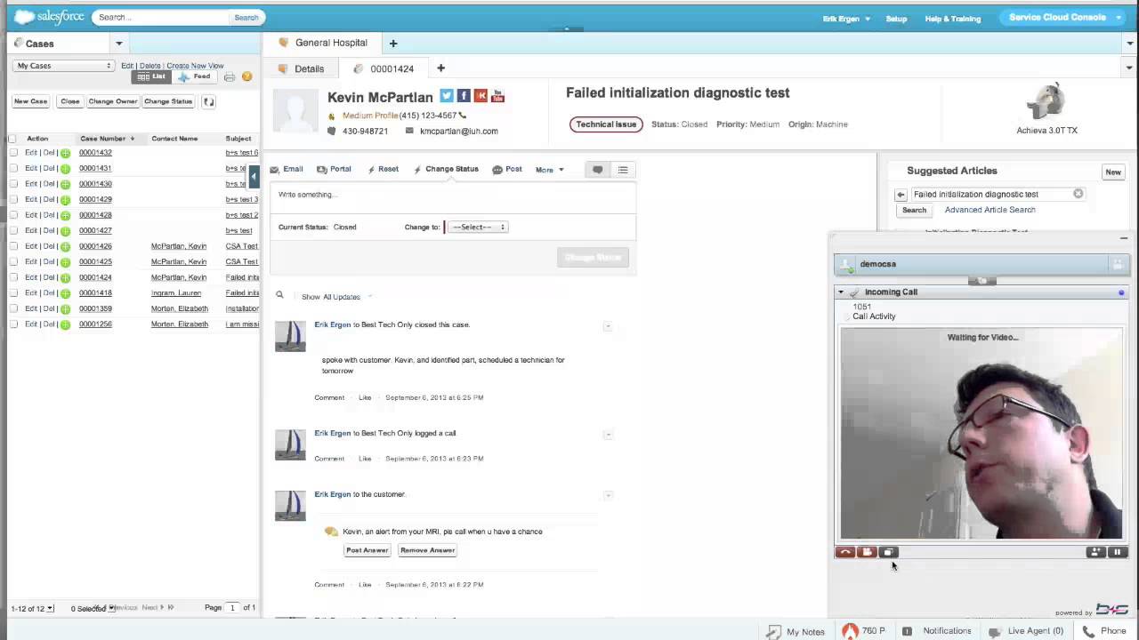
Task: Open the Service Cloud Console app menu
Action: pos(1063,18)
